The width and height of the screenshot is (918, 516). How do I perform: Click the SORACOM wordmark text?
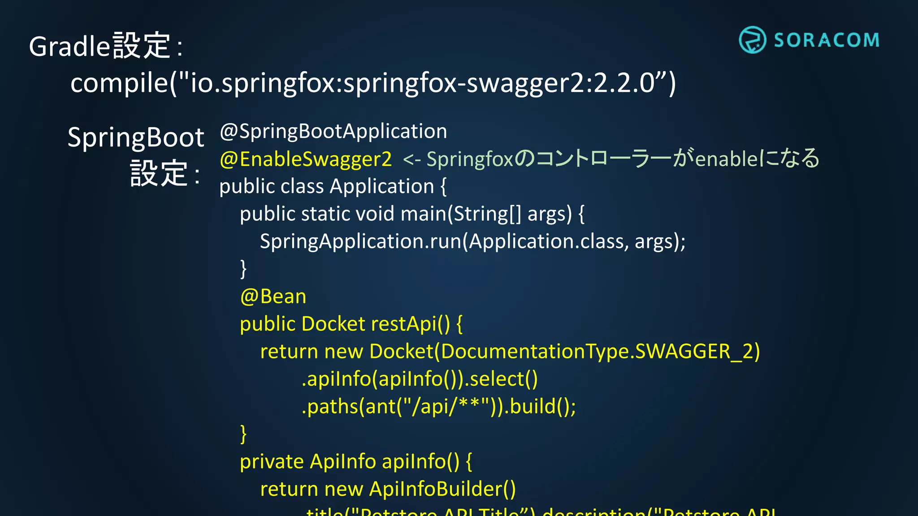click(827, 40)
